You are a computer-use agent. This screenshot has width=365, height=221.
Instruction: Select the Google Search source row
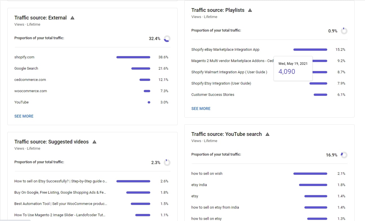pyautogui.click(x=92, y=68)
